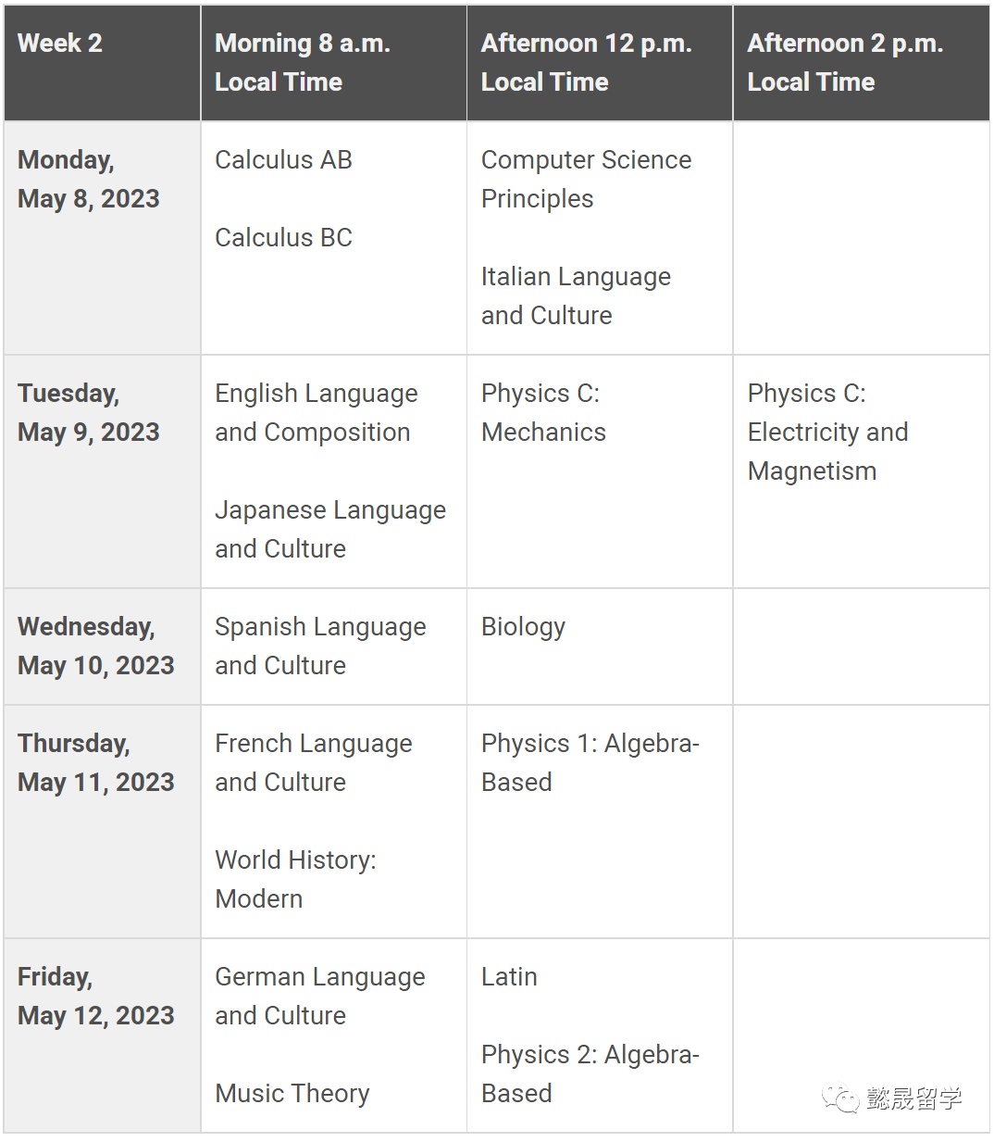
Task: Click the Biology exam entry
Action: (x=523, y=627)
